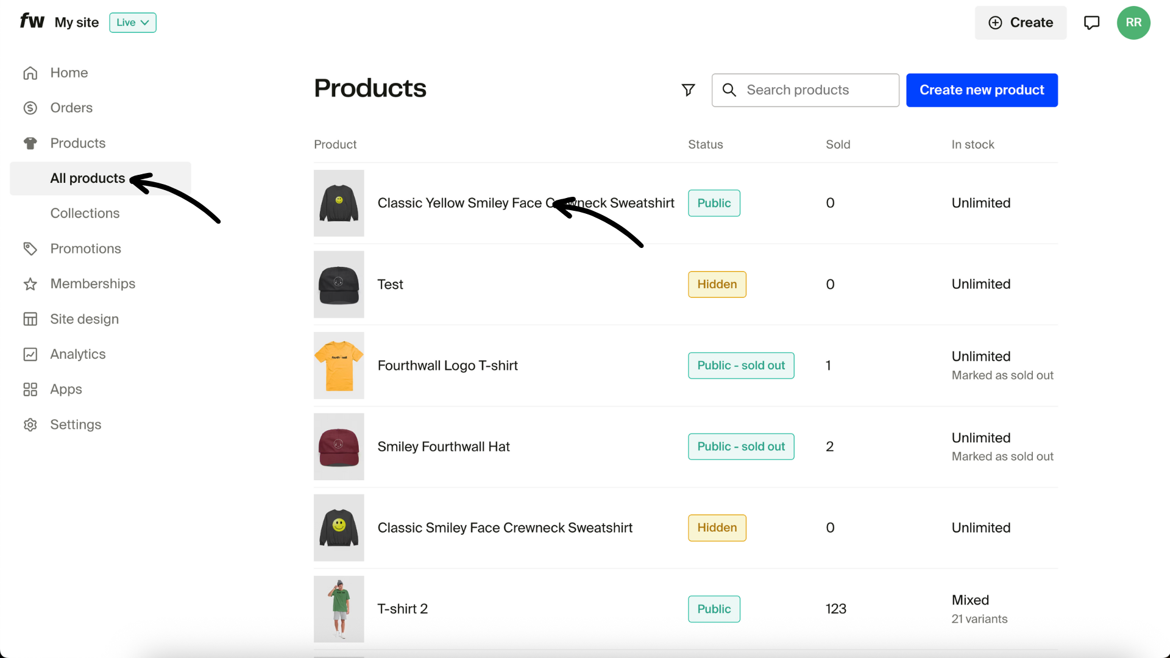Open Settings via the gear icon

click(x=30, y=425)
